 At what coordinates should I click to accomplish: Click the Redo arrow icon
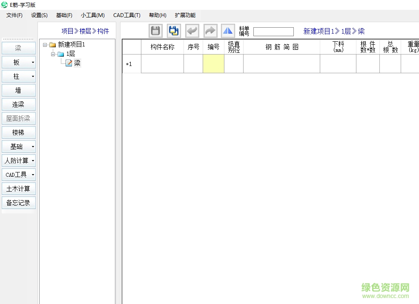210,31
